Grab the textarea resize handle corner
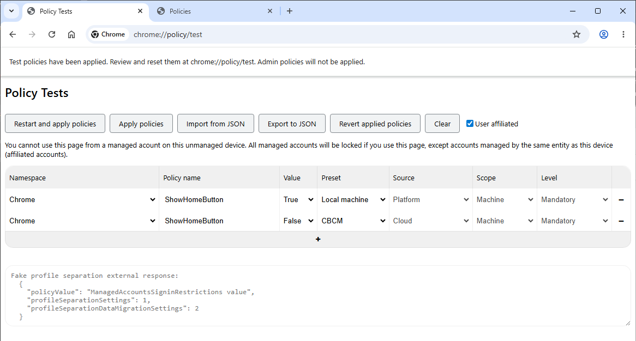The height and width of the screenshot is (341, 636). pyautogui.click(x=628, y=323)
